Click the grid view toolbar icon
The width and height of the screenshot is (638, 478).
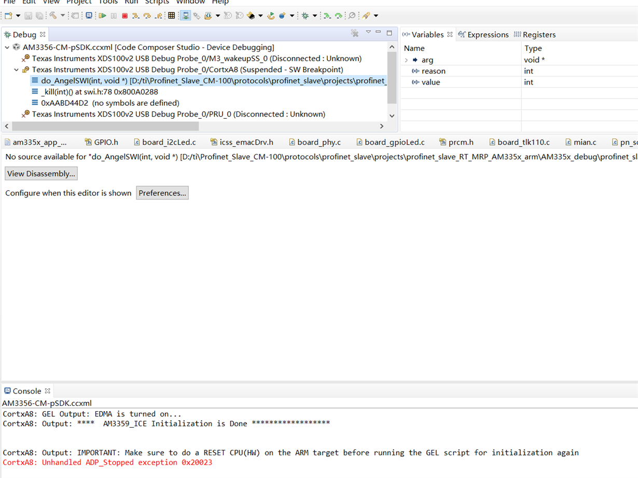171,16
